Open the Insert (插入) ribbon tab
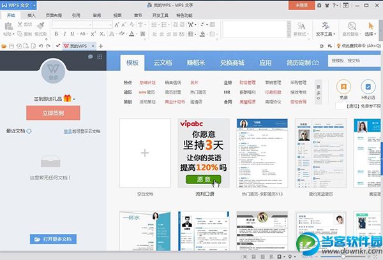383x260 pixels. click(31, 15)
